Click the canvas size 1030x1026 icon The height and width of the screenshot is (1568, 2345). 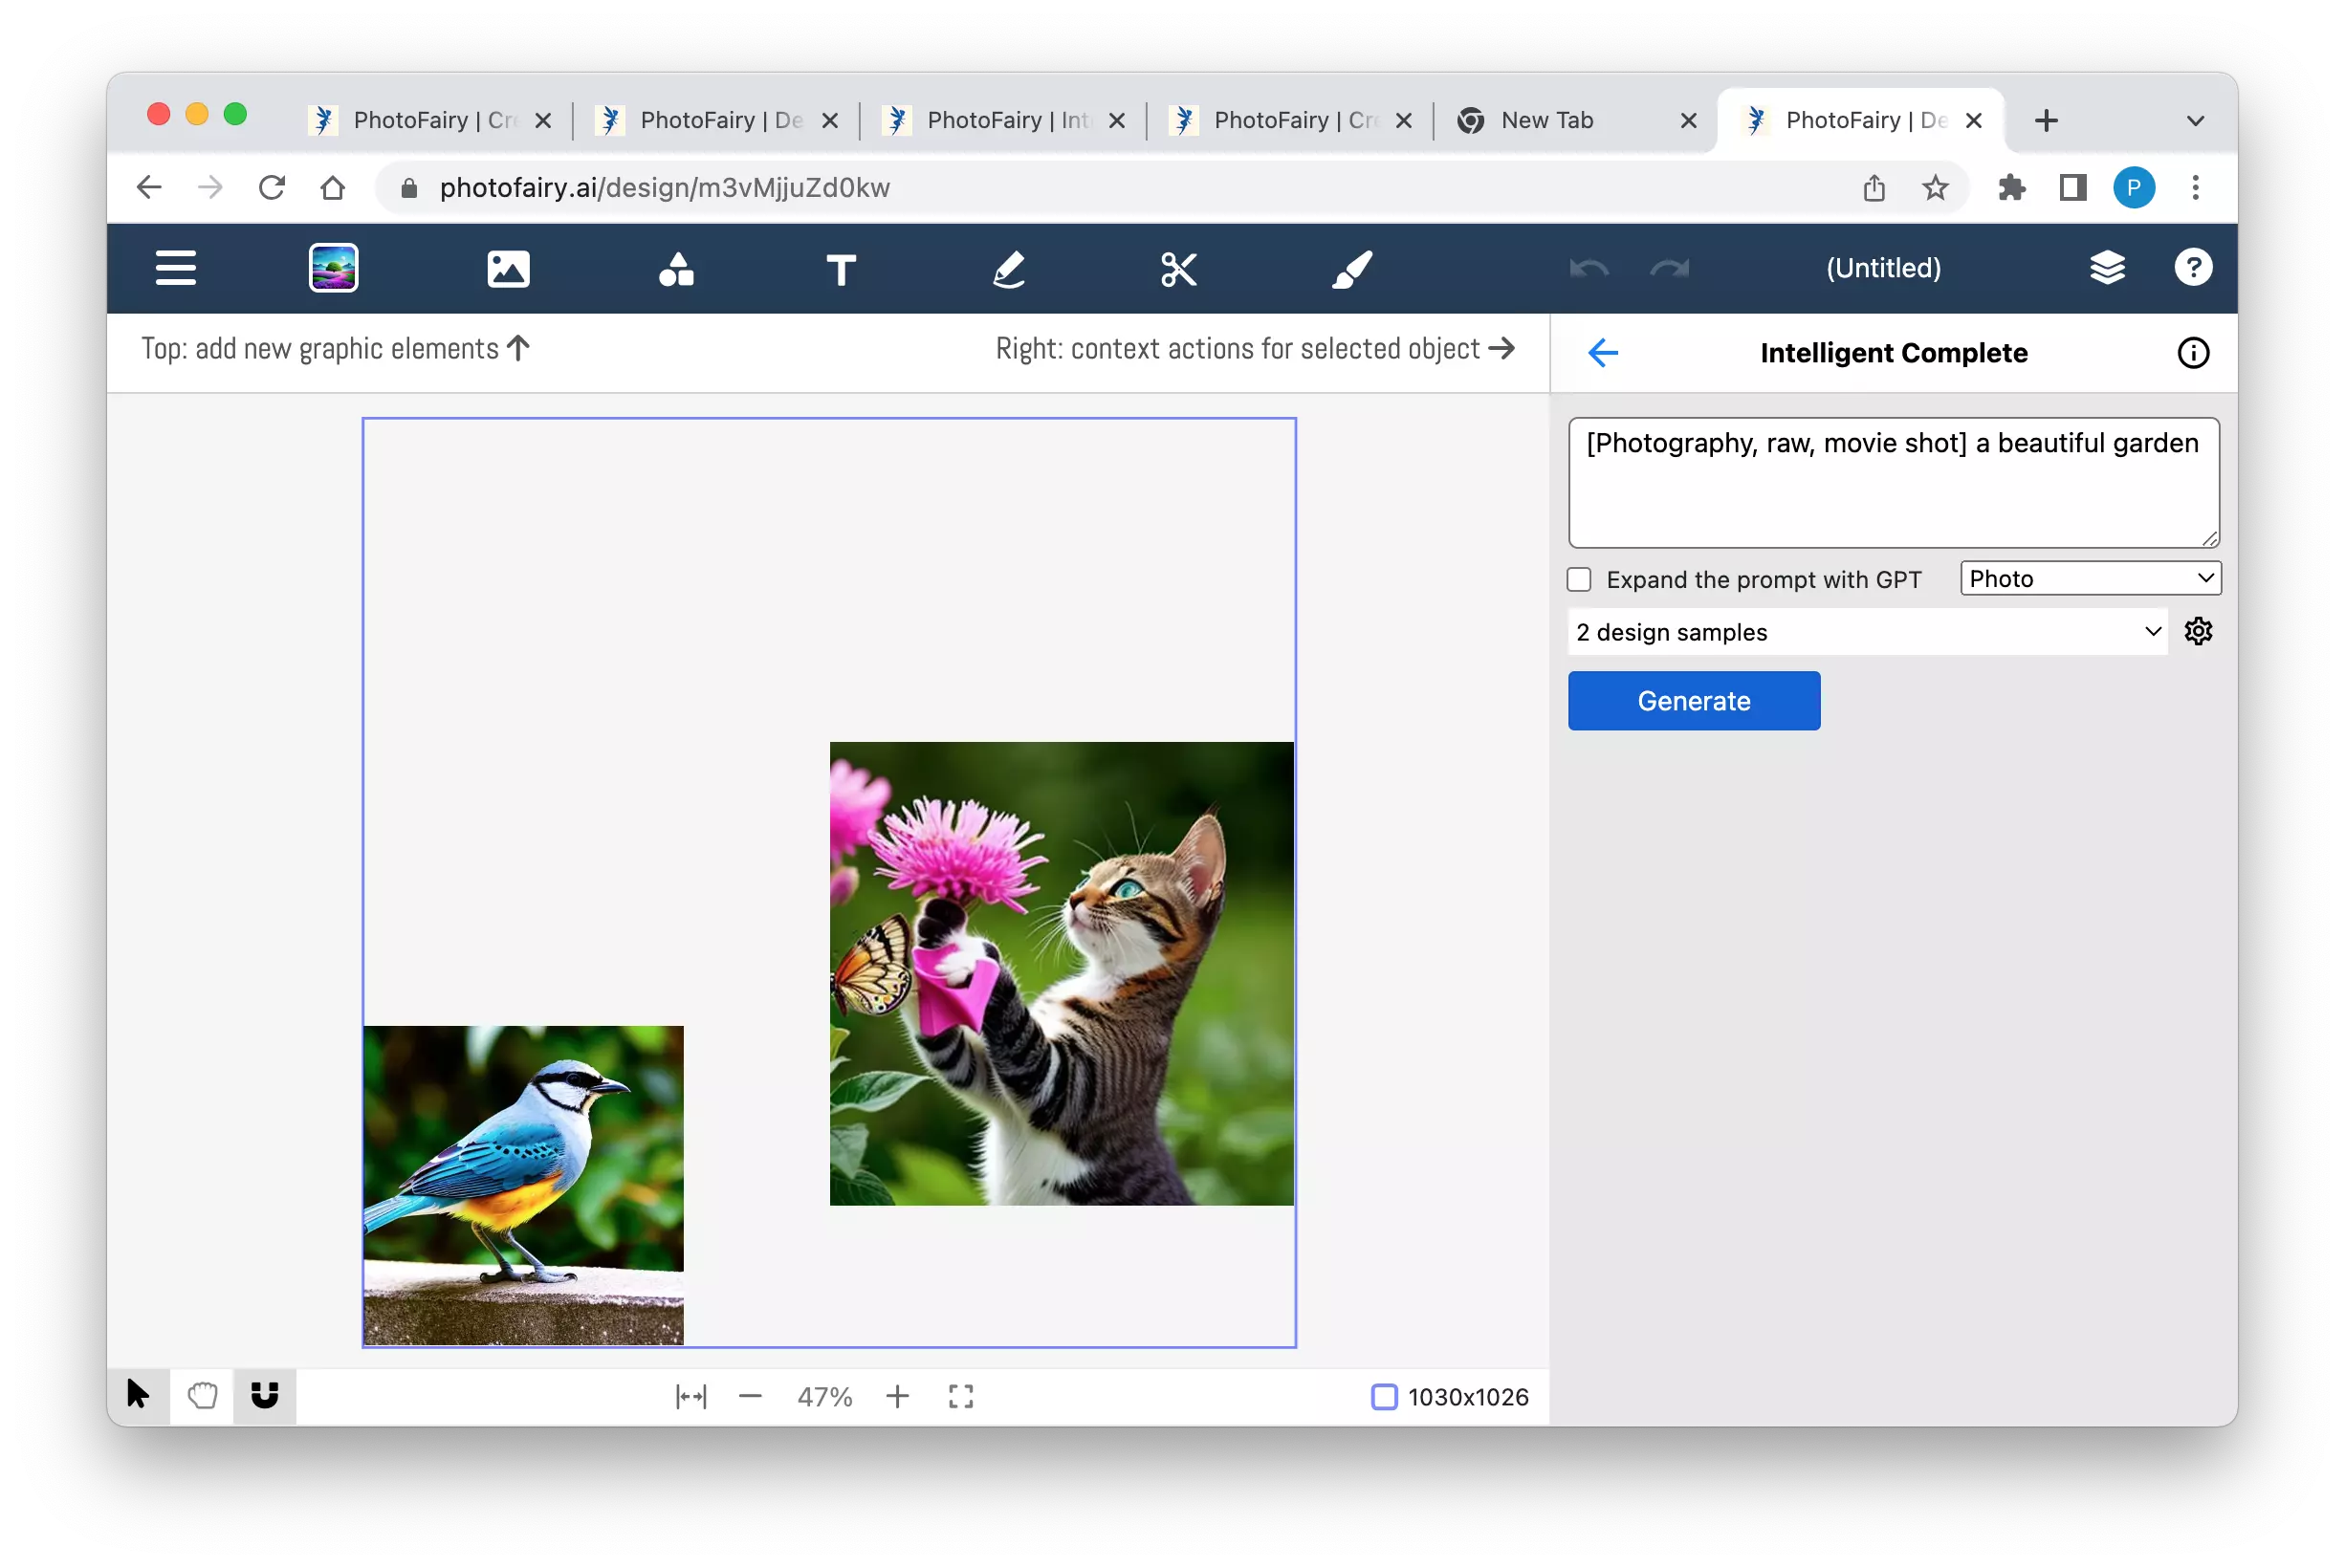pos(1384,1397)
